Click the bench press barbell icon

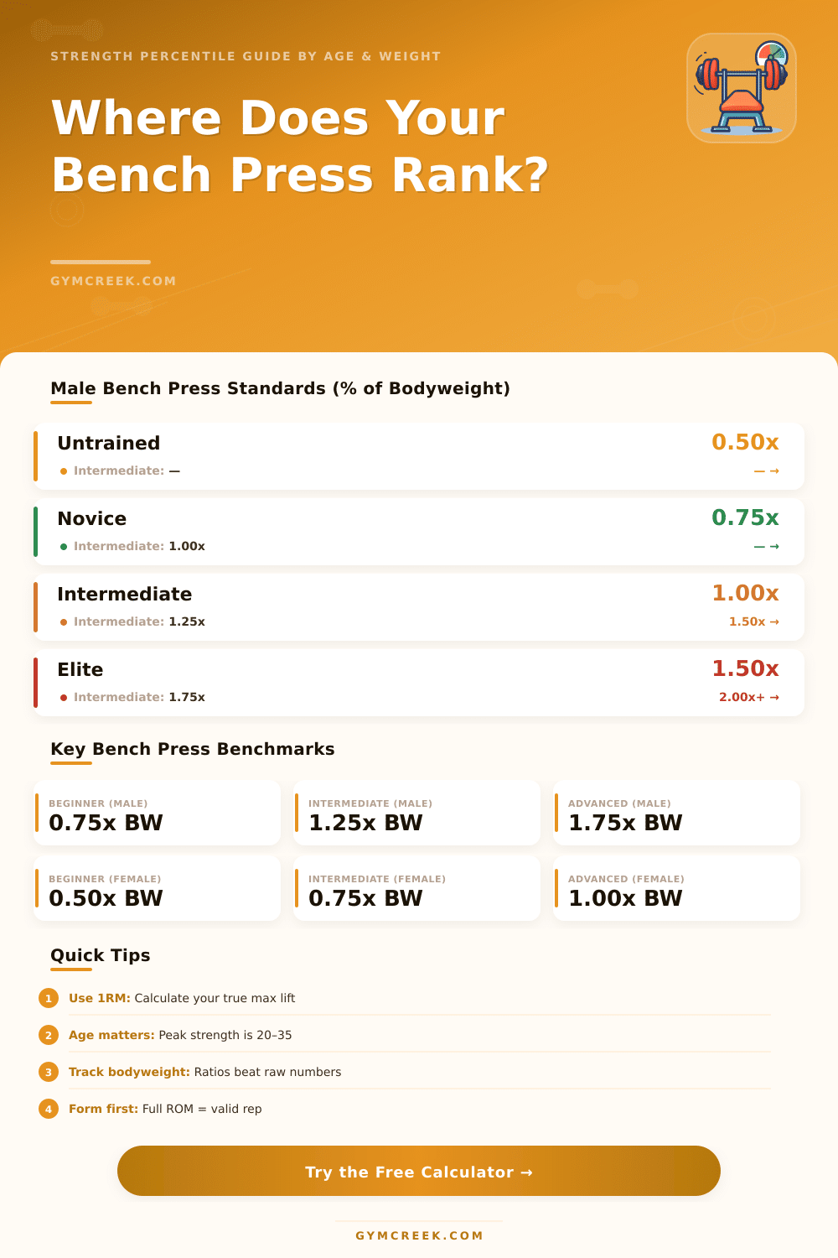tap(741, 88)
